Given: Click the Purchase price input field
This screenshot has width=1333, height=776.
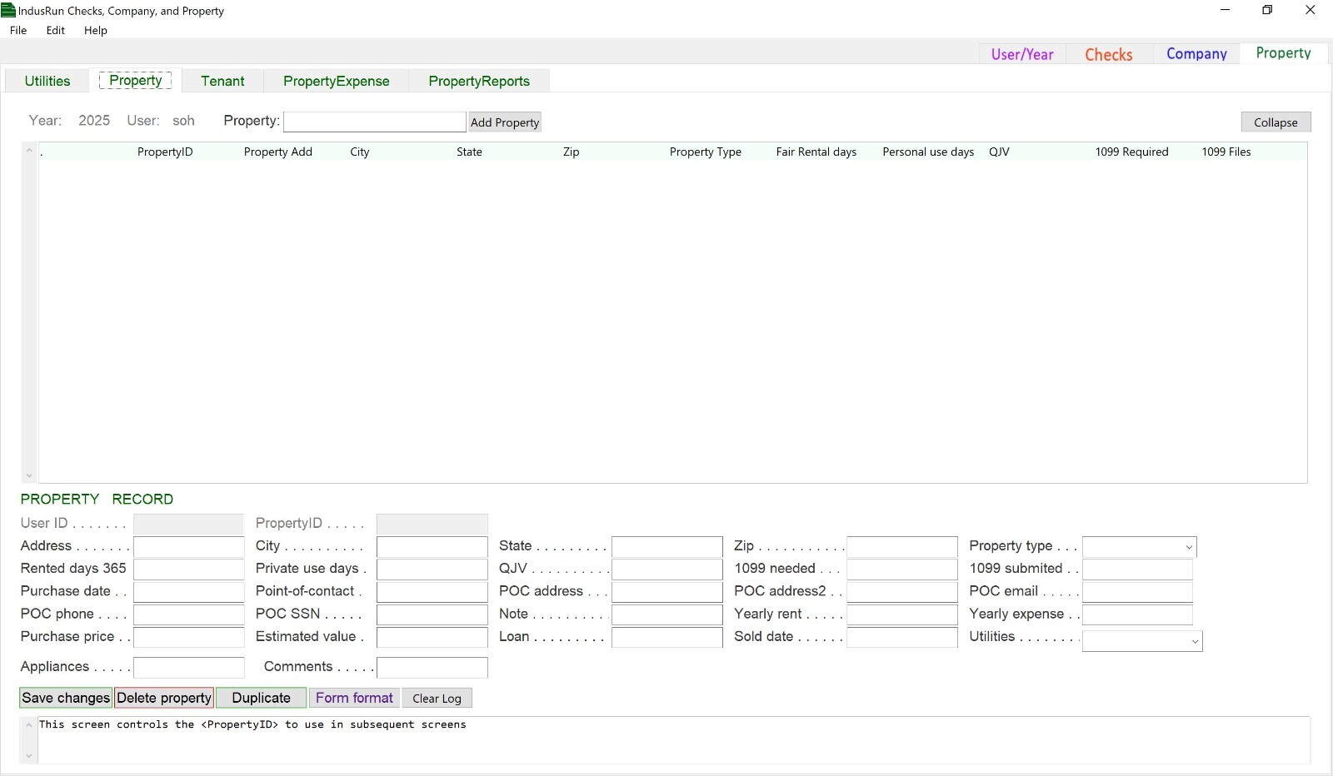Looking at the screenshot, I should 189,637.
